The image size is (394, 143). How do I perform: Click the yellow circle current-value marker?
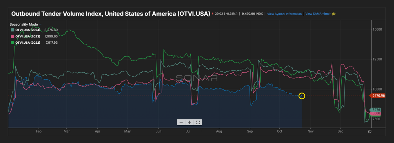pos(302,96)
